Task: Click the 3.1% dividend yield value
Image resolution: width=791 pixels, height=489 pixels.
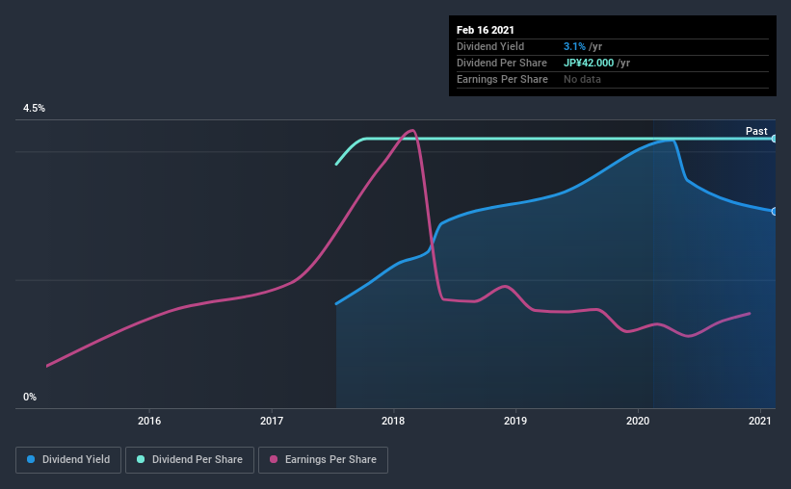Action: (574, 46)
